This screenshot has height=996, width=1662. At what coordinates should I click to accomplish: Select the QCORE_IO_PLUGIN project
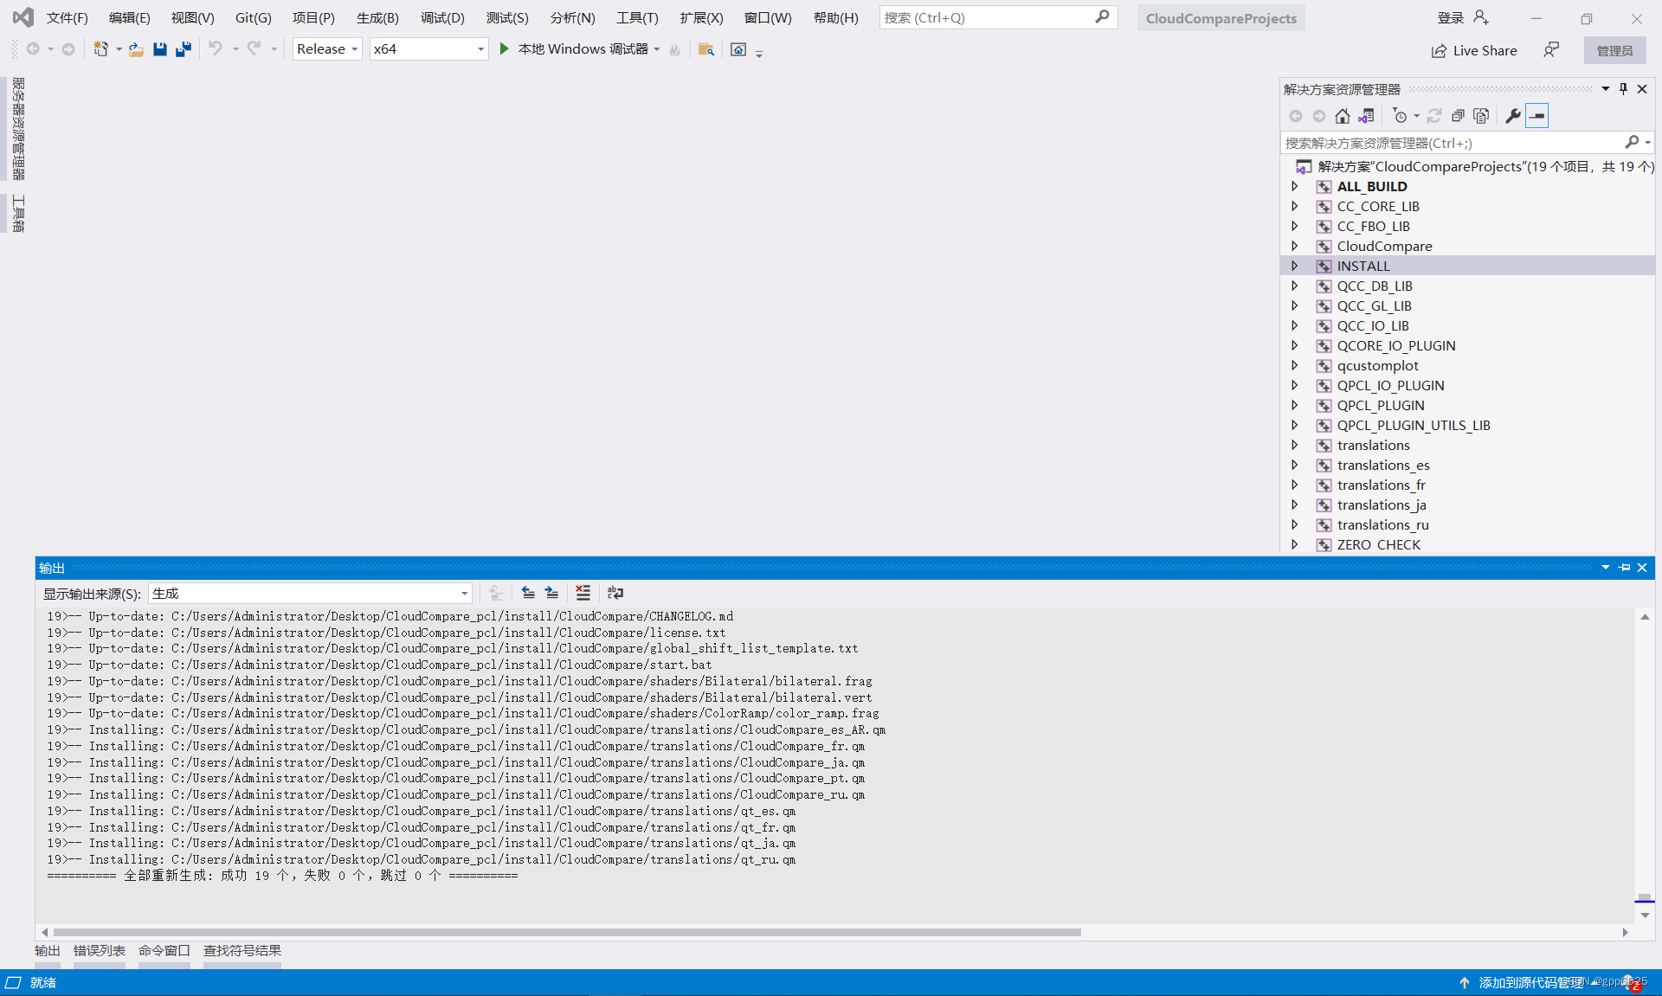[1396, 345]
